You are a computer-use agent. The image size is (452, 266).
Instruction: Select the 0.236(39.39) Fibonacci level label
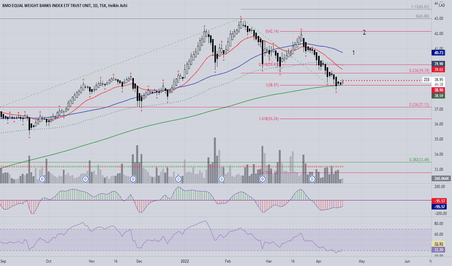419,71
